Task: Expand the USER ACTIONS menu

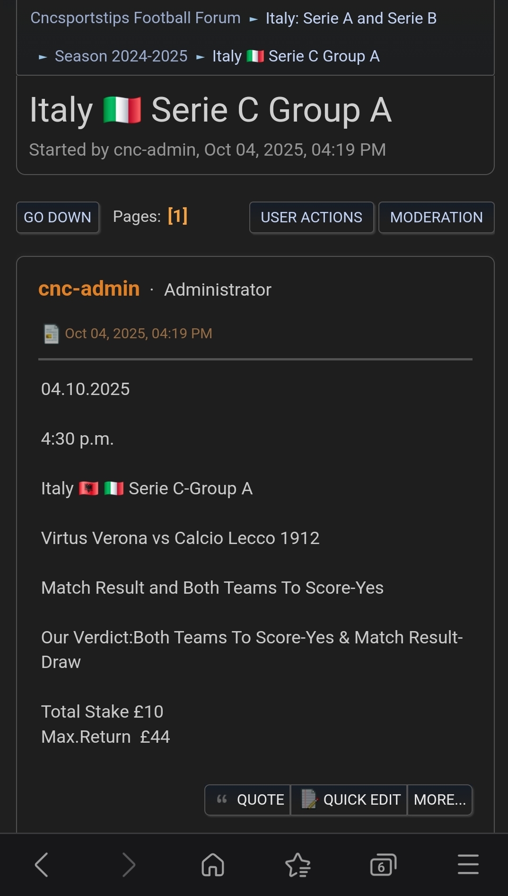Action: pyautogui.click(x=311, y=218)
